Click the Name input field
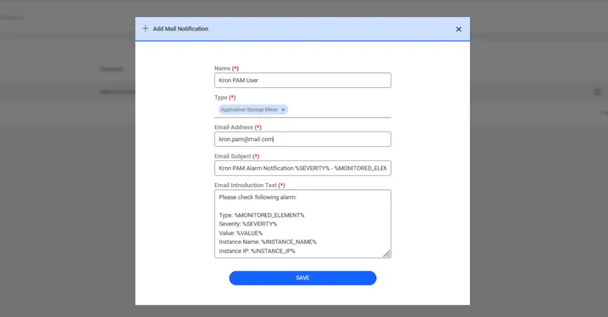The height and width of the screenshot is (317, 608). click(x=302, y=81)
